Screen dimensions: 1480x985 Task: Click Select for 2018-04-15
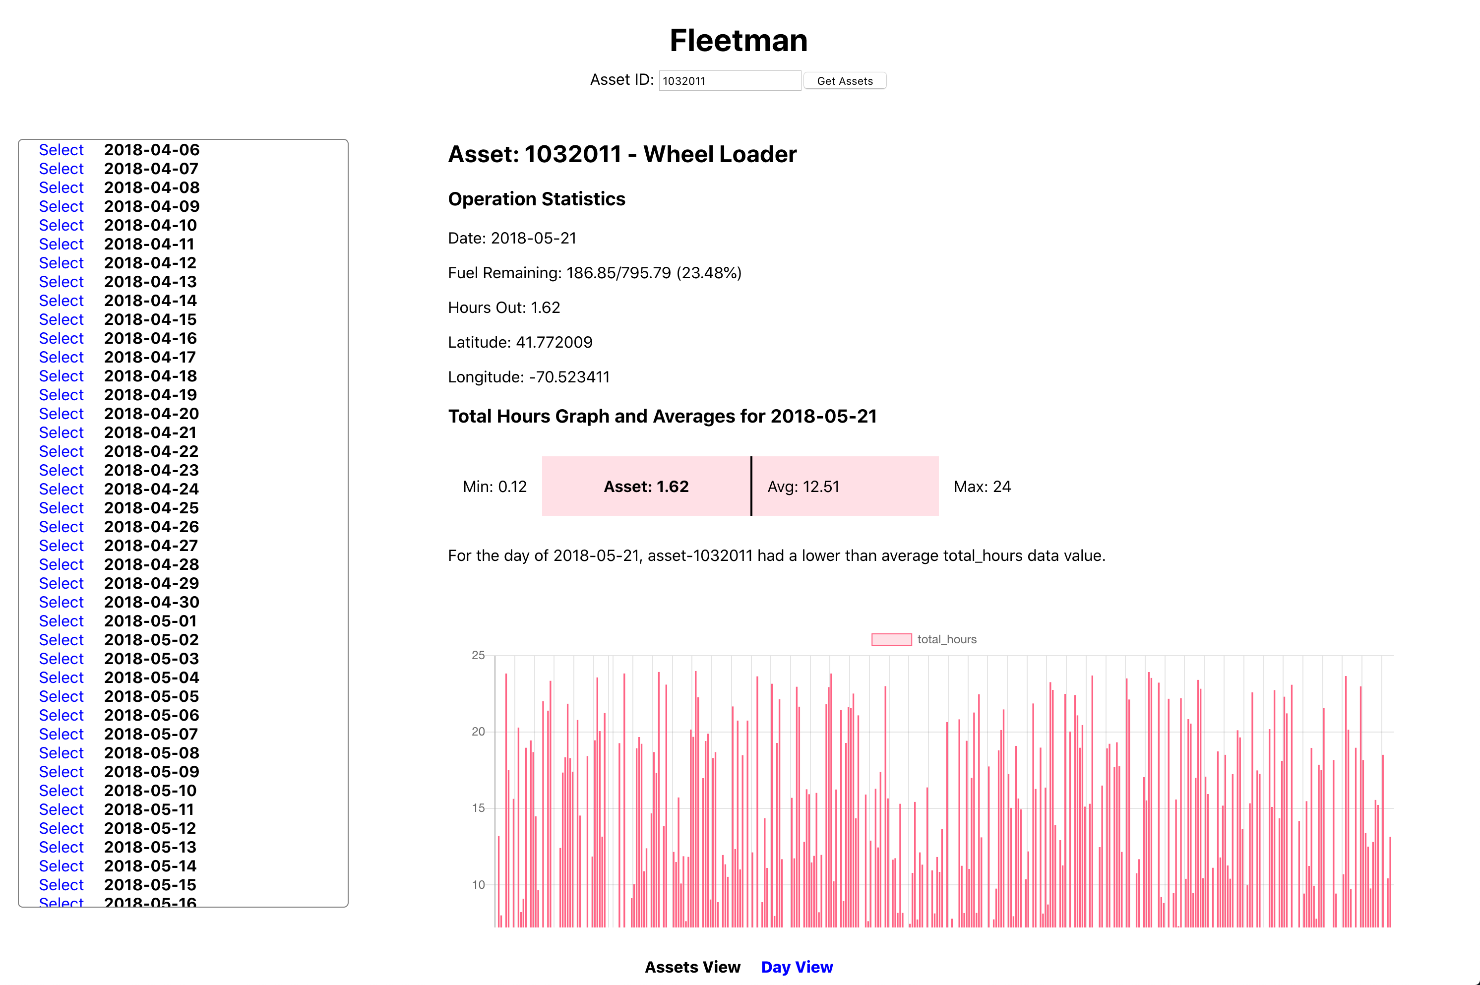click(x=61, y=319)
